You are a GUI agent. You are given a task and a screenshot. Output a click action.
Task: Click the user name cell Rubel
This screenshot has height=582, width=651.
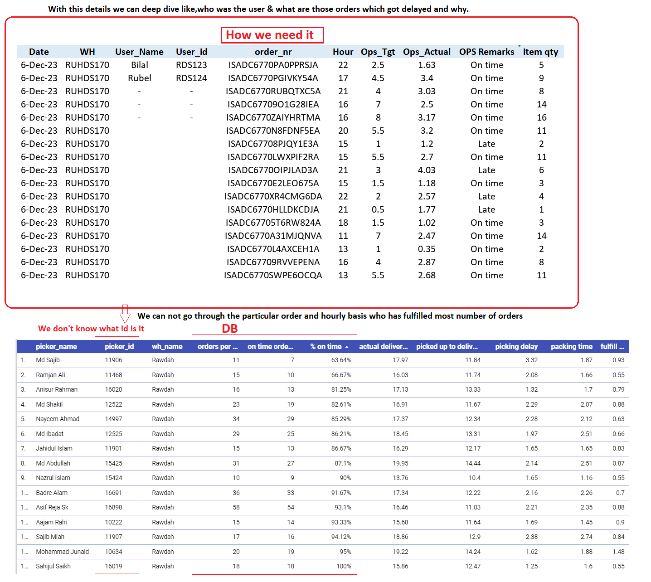(140, 78)
